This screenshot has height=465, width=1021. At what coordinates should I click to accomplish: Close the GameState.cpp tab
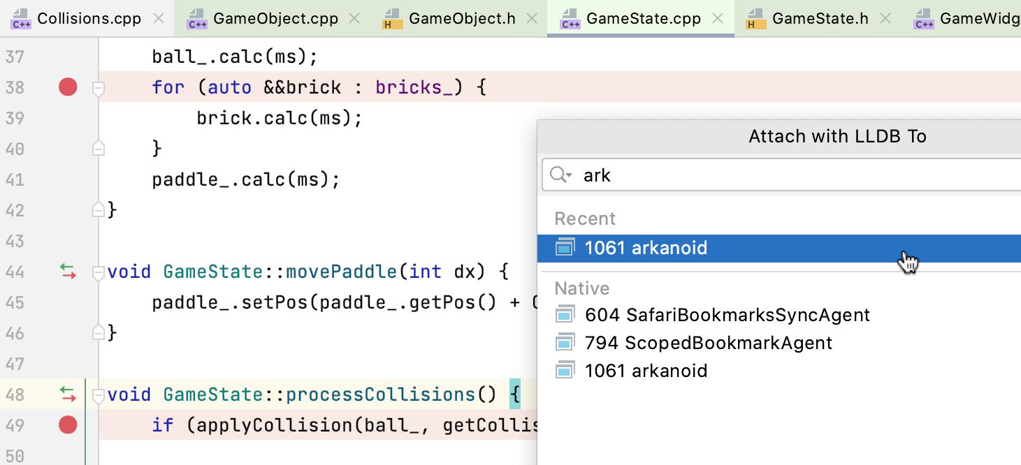(718, 19)
